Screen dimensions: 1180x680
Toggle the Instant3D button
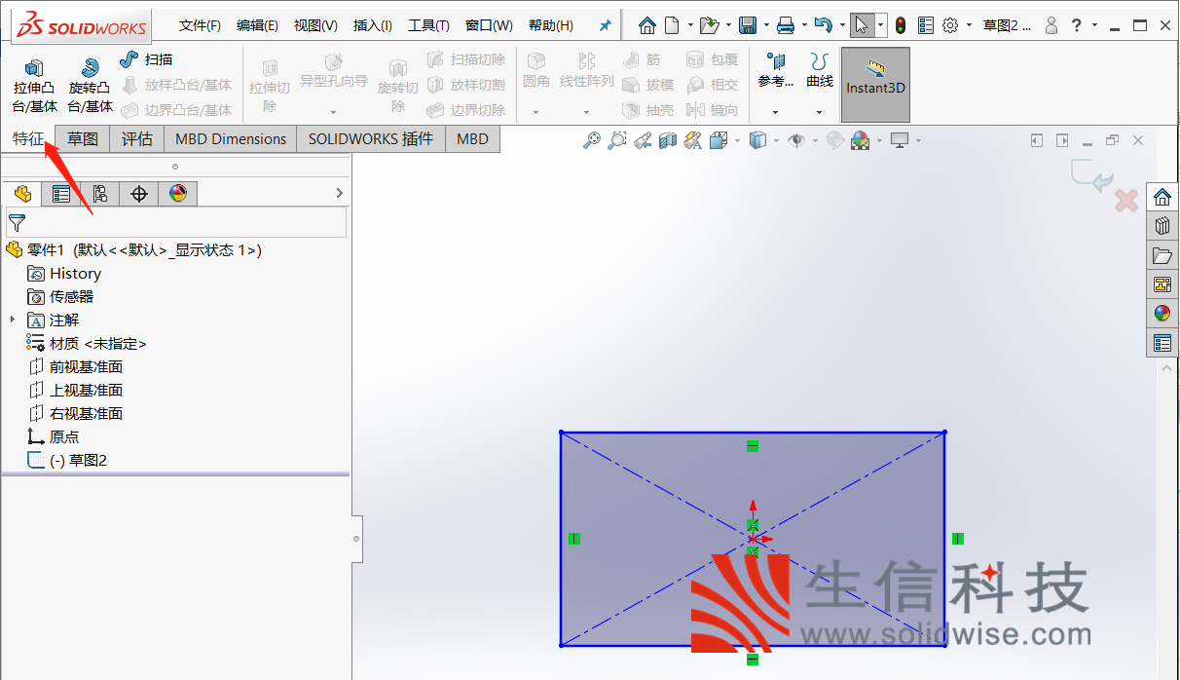(875, 85)
